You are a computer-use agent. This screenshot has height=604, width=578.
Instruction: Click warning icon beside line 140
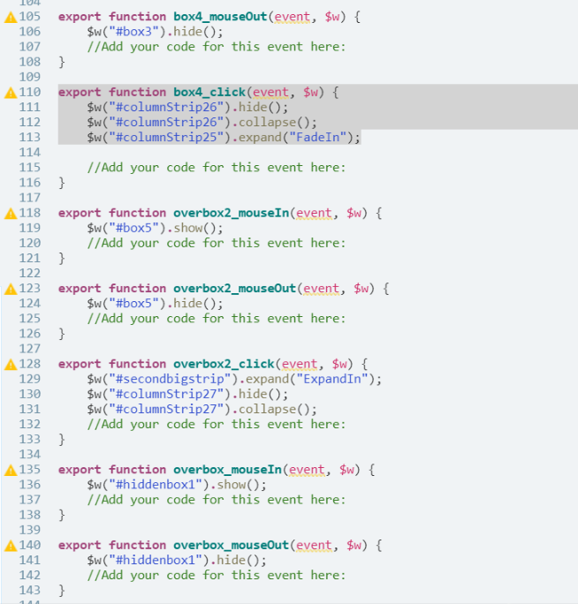11,545
